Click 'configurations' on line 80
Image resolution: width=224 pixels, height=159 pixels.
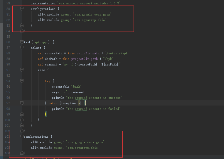point(43,9)
